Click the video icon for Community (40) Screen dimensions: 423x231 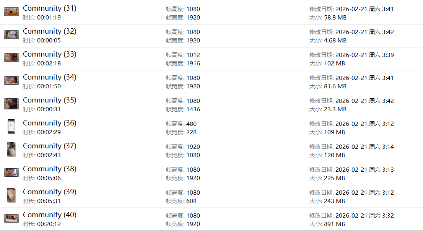tap(11, 218)
